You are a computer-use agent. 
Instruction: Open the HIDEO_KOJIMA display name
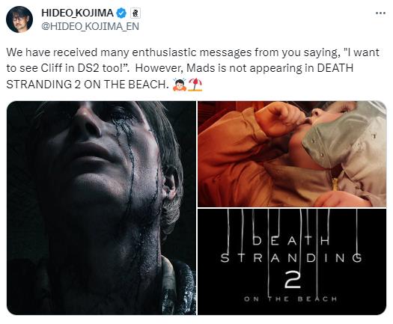77,13
